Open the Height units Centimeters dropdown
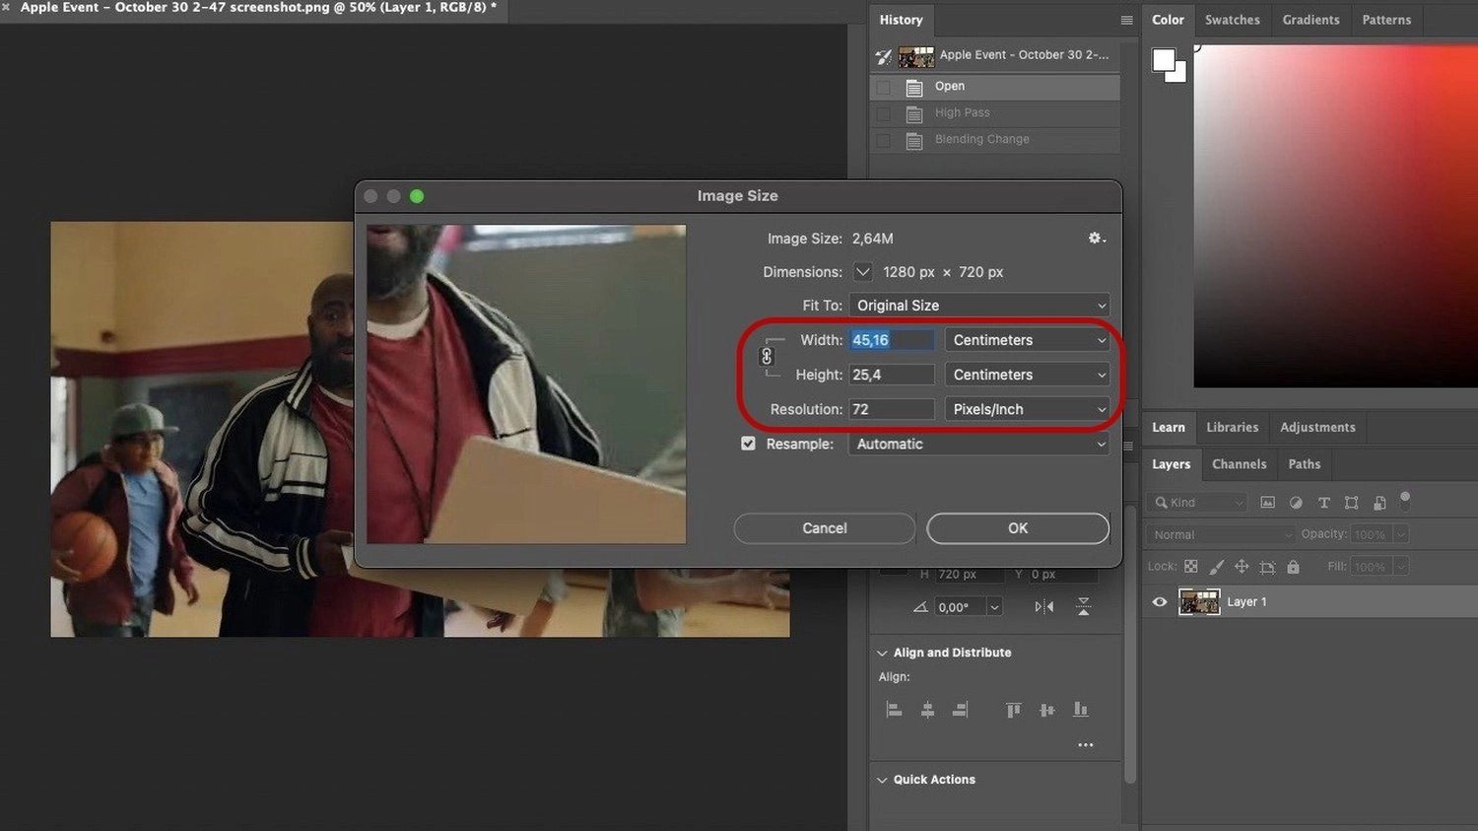Viewport: 1478px width, 831px height. pyautogui.click(x=1027, y=375)
